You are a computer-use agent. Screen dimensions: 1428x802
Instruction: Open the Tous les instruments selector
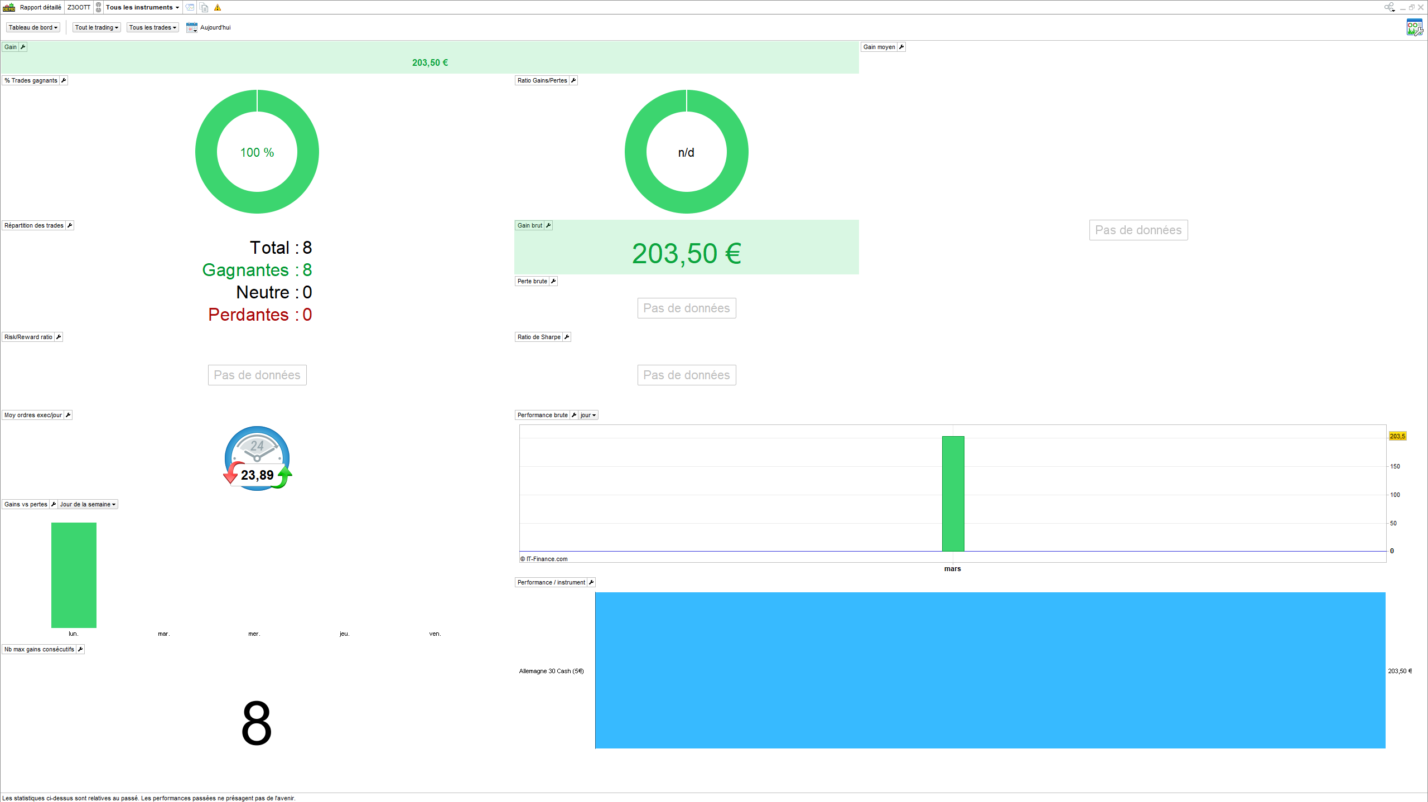click(x=142, y=7)
